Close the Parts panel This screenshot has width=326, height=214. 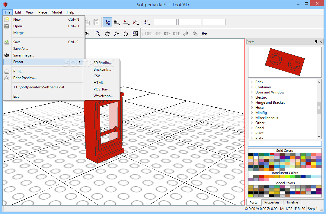coord(321,41)
